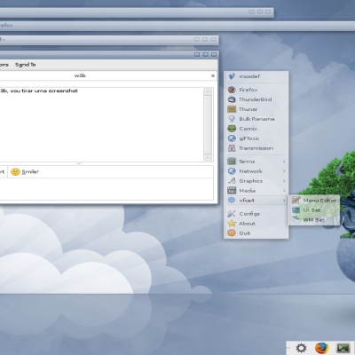Image resolution: width=355 pixels, height=355 pixels.
Task: Choose About label from the menu
Action: [247, 224]
